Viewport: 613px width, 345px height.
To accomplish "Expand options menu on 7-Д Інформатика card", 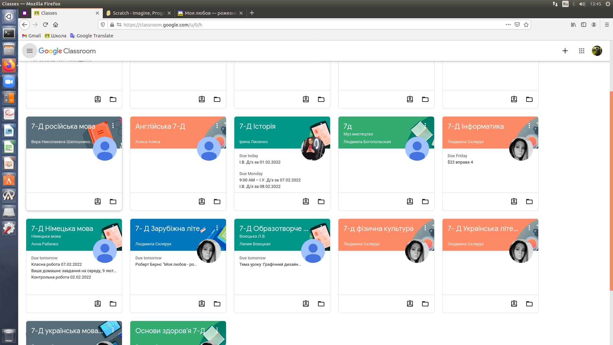I will coord(529,126).
